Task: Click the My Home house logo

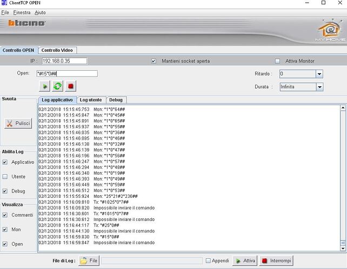Action: (x=330, y=30)
